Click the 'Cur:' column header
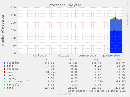The width and height of the screenshot is (130, 97). 49,60
